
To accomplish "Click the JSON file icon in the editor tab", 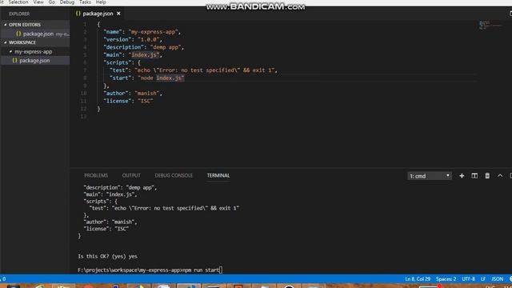I will point(78,14).
